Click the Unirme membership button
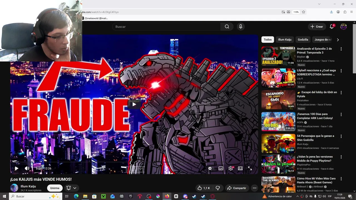 pyautogui.click(x=55, y=188)
